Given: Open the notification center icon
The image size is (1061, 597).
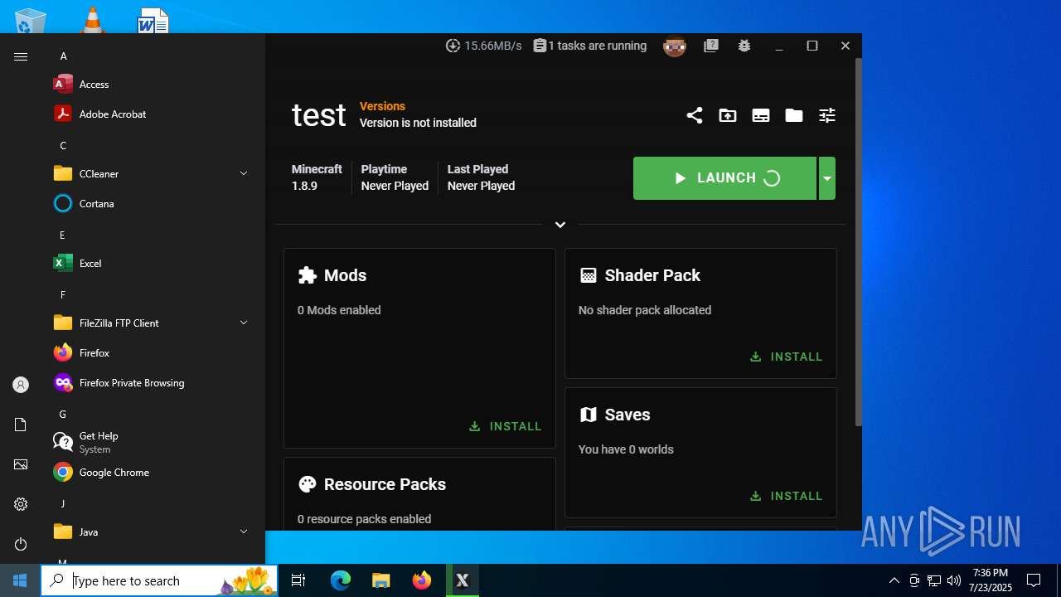Looking at the screenshot, I should 1034,580.
